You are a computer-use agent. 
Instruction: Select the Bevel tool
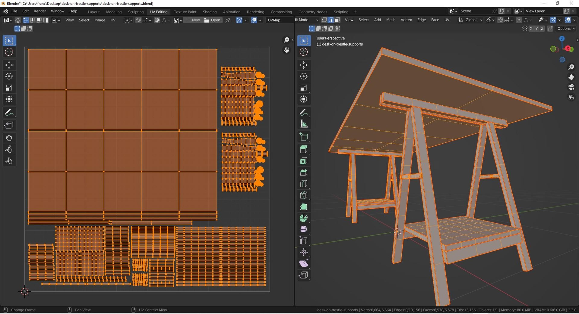(x=304, y=173)
